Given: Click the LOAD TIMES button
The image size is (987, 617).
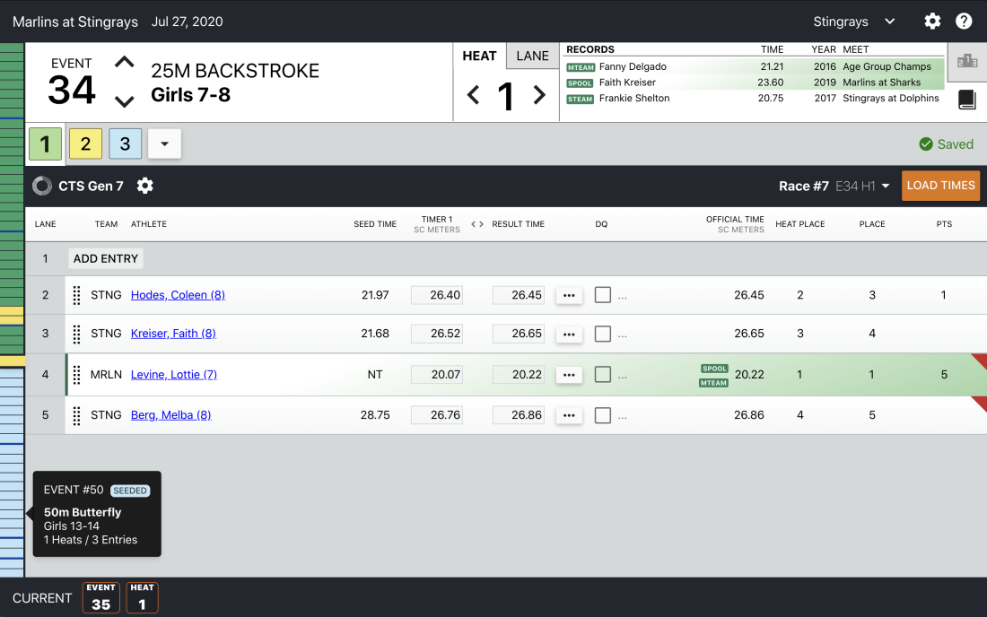Looking at the screenshot, I should coord(940,186).
